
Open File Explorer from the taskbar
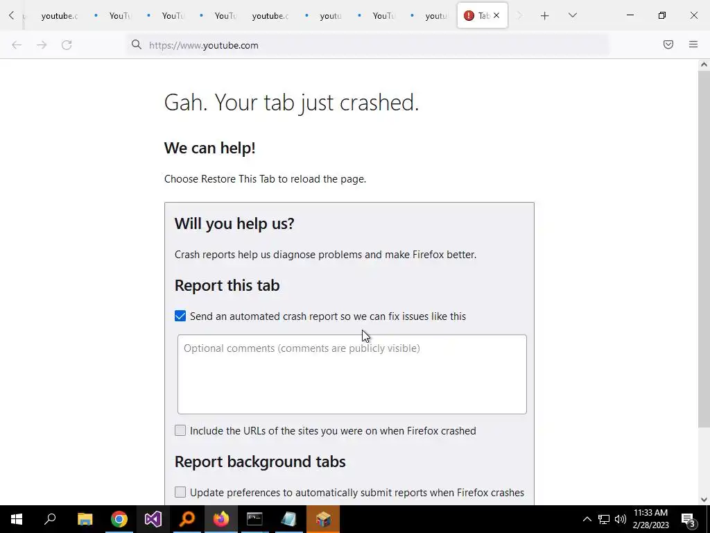pos(85,519)
